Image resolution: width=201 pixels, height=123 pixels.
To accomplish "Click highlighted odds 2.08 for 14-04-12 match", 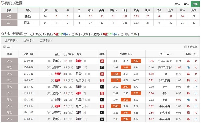I will (116, 106).
